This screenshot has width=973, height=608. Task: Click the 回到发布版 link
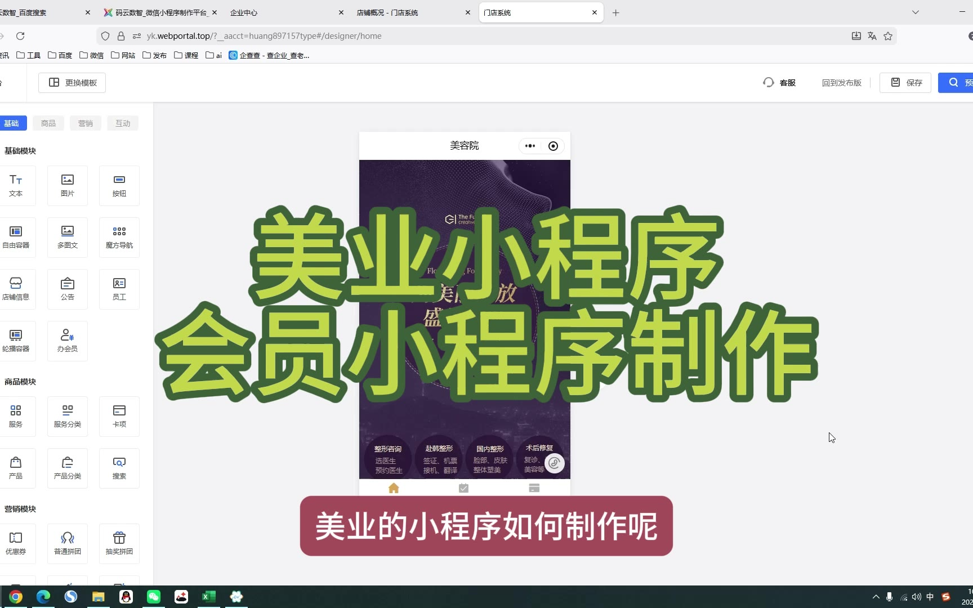point(841,83)
